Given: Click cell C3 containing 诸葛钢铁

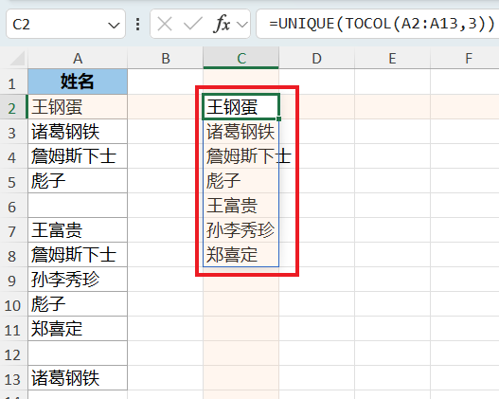Looking at the screenshot, I should (x=241, y=131).
